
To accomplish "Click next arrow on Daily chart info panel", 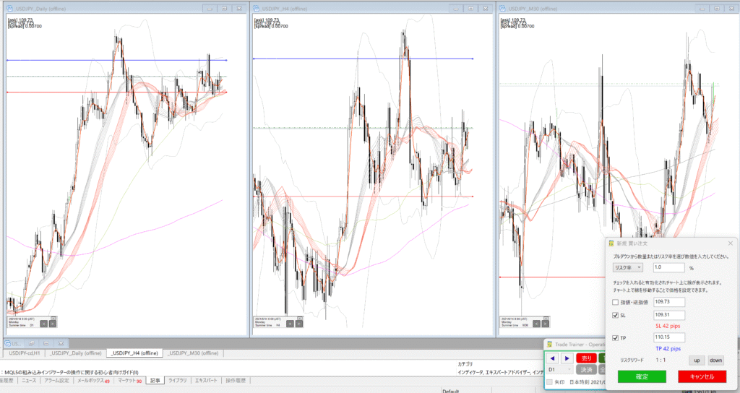I will [52, 324].
